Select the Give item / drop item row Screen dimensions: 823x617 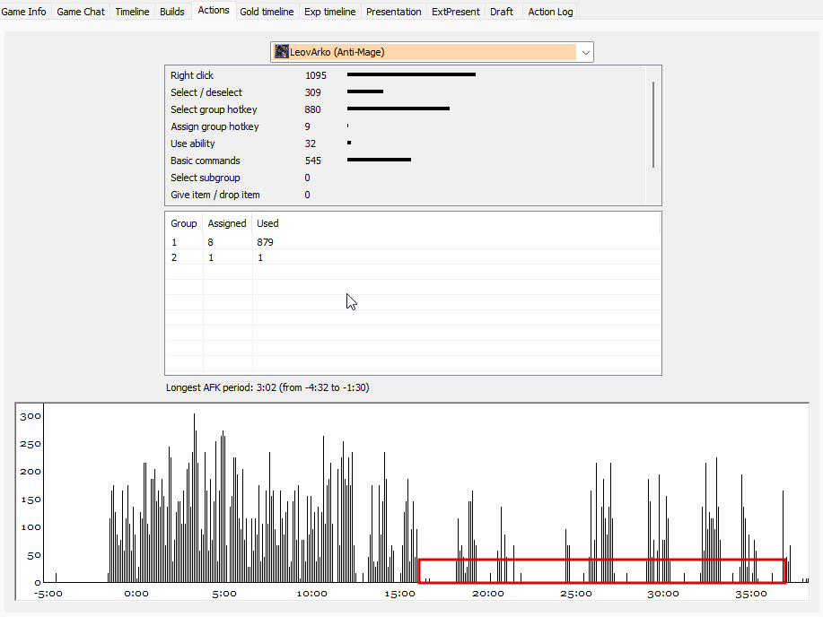(x=405, y=195)
